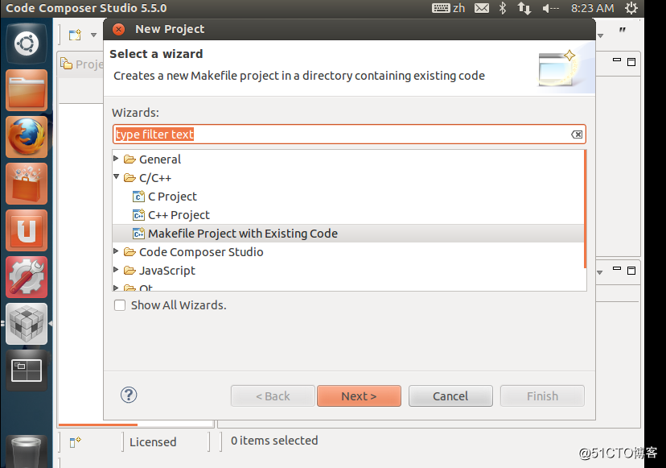Select the General folder row
Viewport: 666px width, 468px height.
click(x=348, y=159)
